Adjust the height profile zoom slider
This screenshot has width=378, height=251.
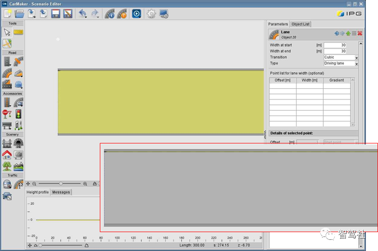coord(40,245)
